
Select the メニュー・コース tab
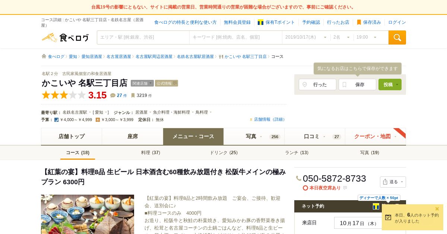[193, 136]
